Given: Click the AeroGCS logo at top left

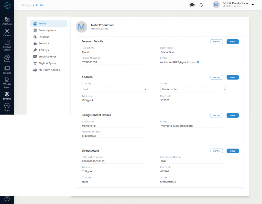Looking at the screenshot, I should click(x=7, y=6).
